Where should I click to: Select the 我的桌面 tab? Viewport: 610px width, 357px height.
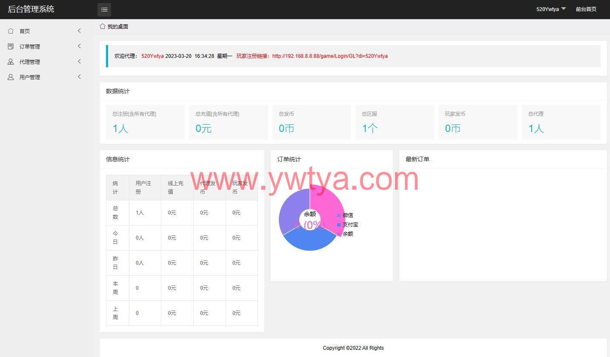(117, 26)
